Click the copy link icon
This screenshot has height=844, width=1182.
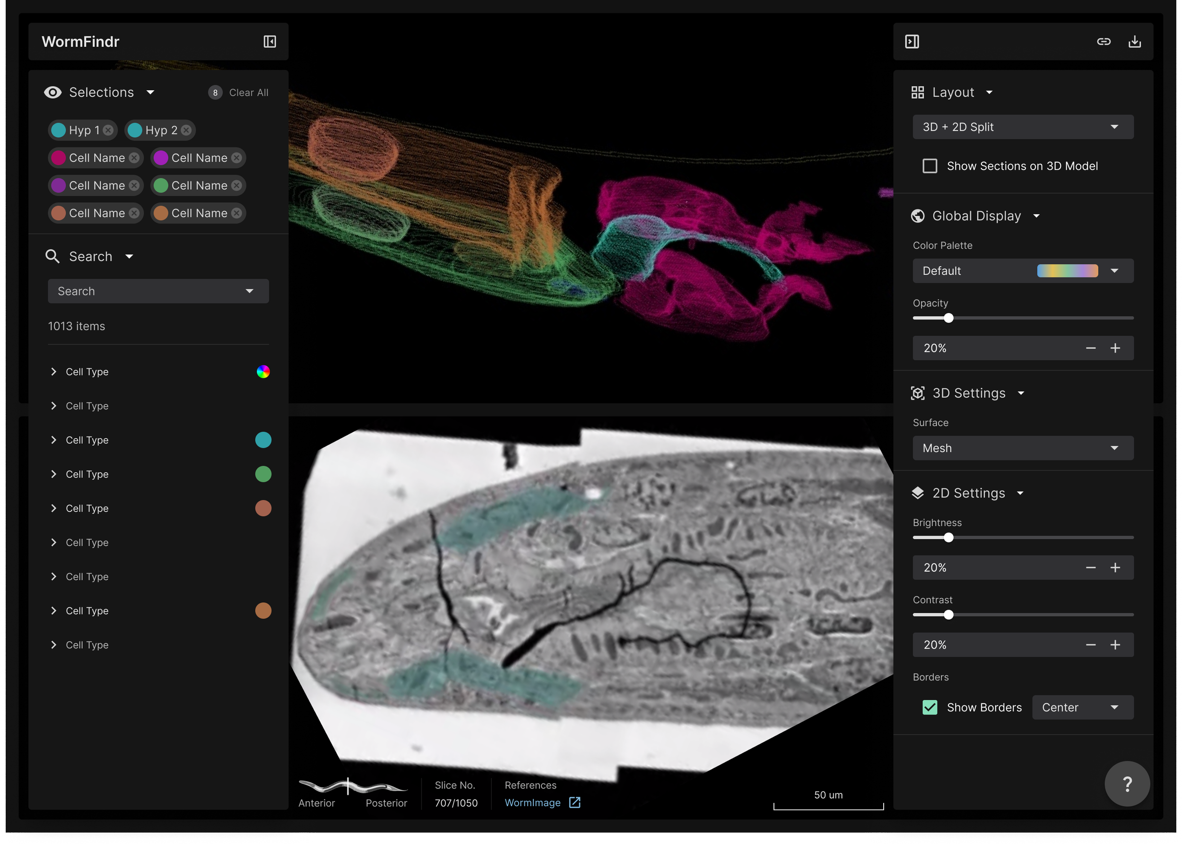pyautogui.click(x=1104, y=42)
